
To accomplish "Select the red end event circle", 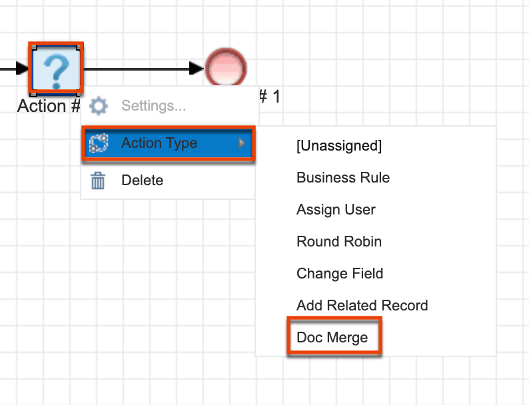I will tap(226, 68).
